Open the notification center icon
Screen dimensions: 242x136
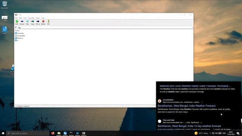[x=238, y=133]
